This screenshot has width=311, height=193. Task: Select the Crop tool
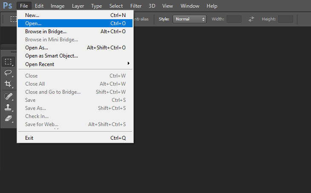coord(8,84)
